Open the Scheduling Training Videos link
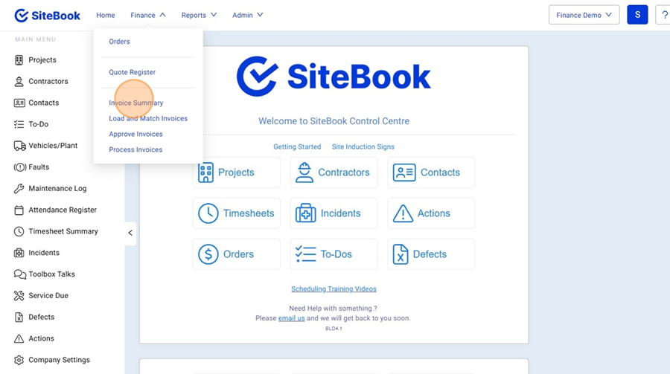 pos(334,289)
